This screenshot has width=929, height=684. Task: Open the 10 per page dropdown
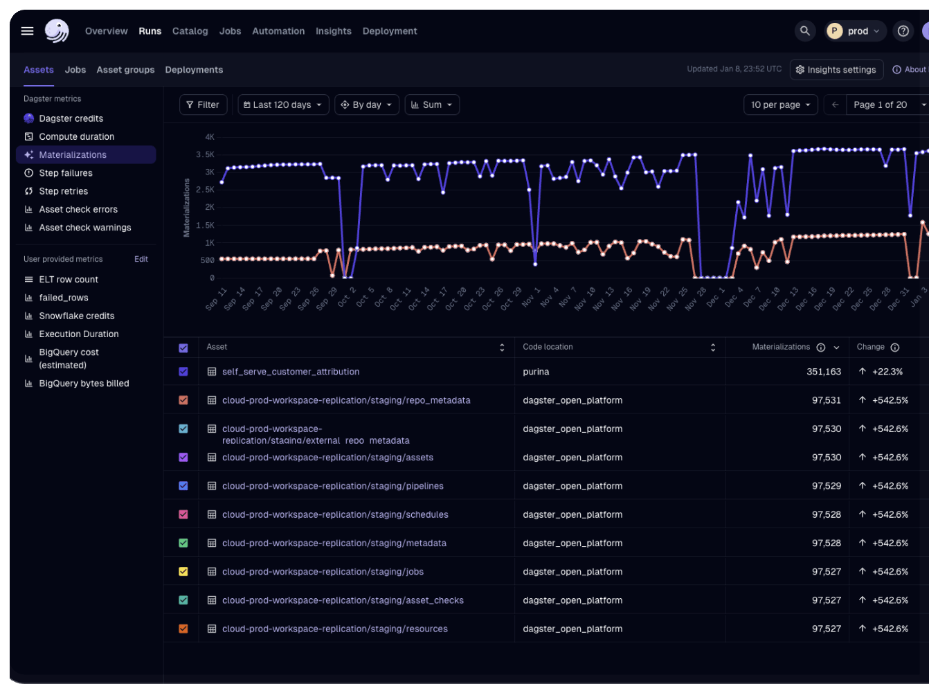coord(781,105)
